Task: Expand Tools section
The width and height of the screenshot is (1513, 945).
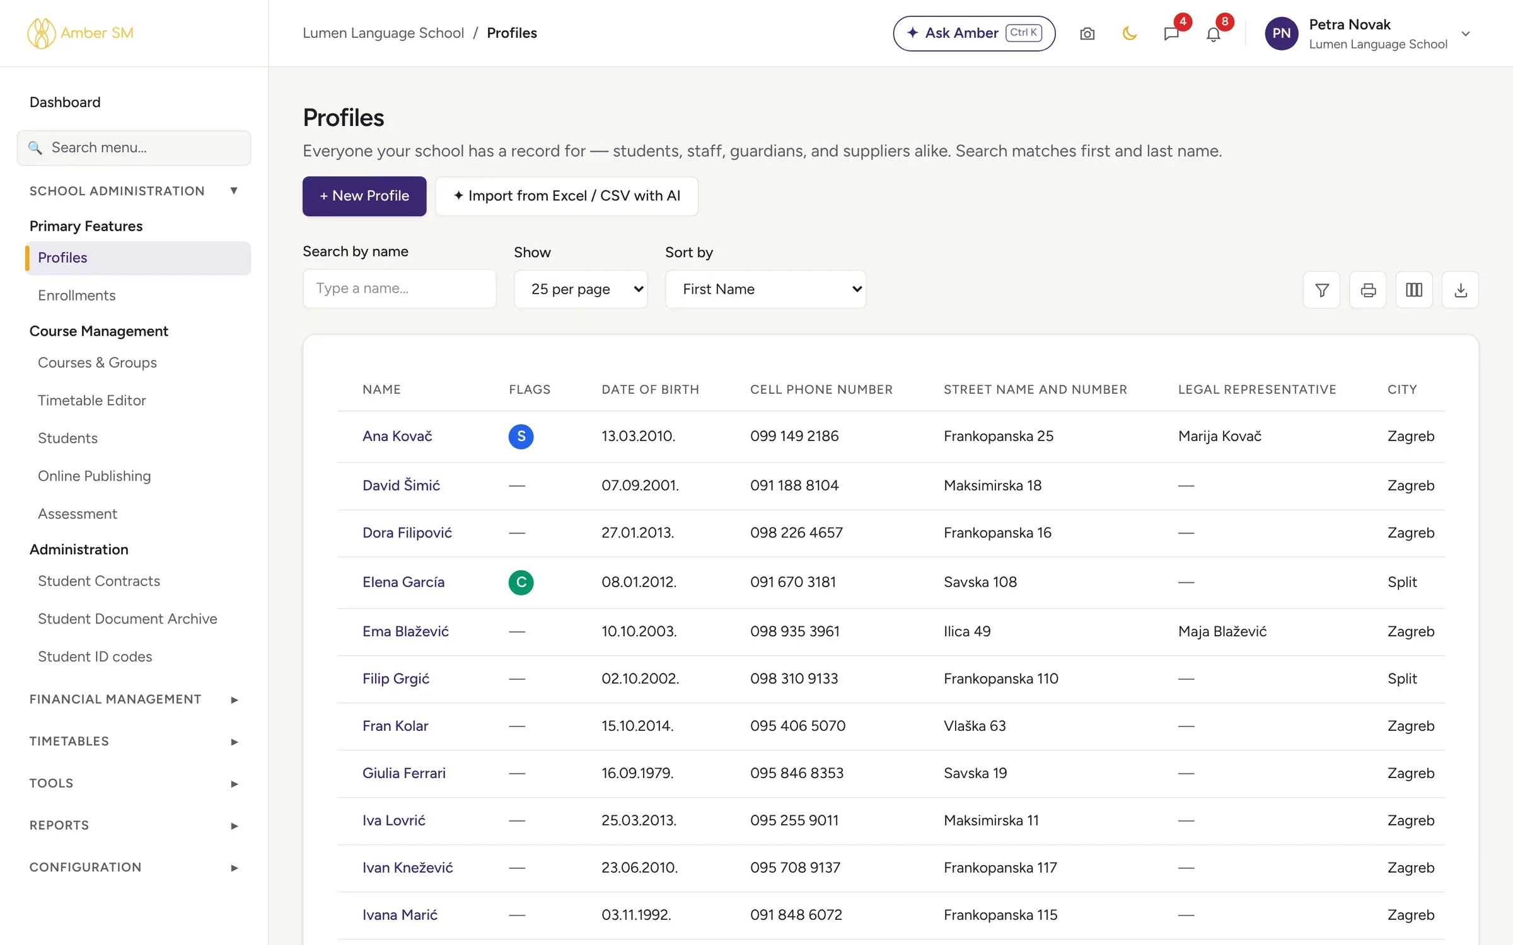Action: pyautogui.click(x=134, y=783)
